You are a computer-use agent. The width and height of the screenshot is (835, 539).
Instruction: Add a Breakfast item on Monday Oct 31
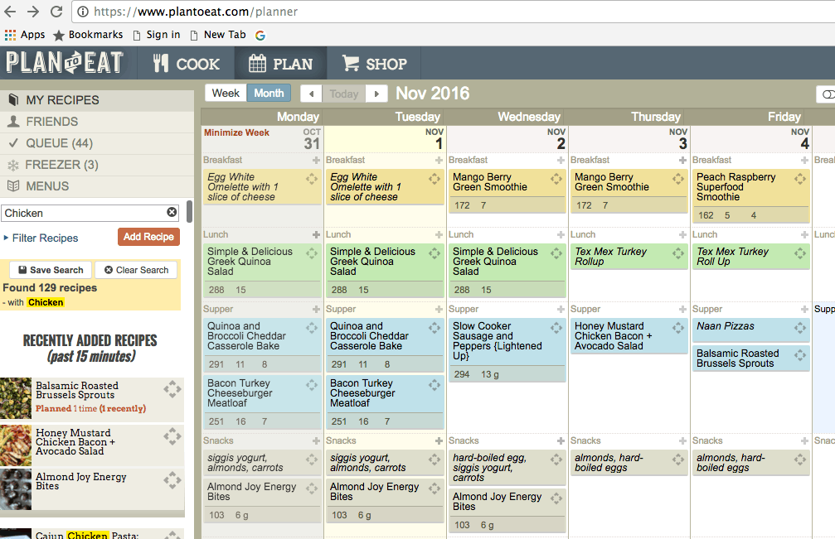pos(316,160)
